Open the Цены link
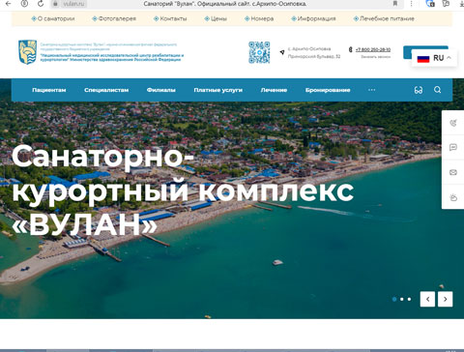 point(216,18)
